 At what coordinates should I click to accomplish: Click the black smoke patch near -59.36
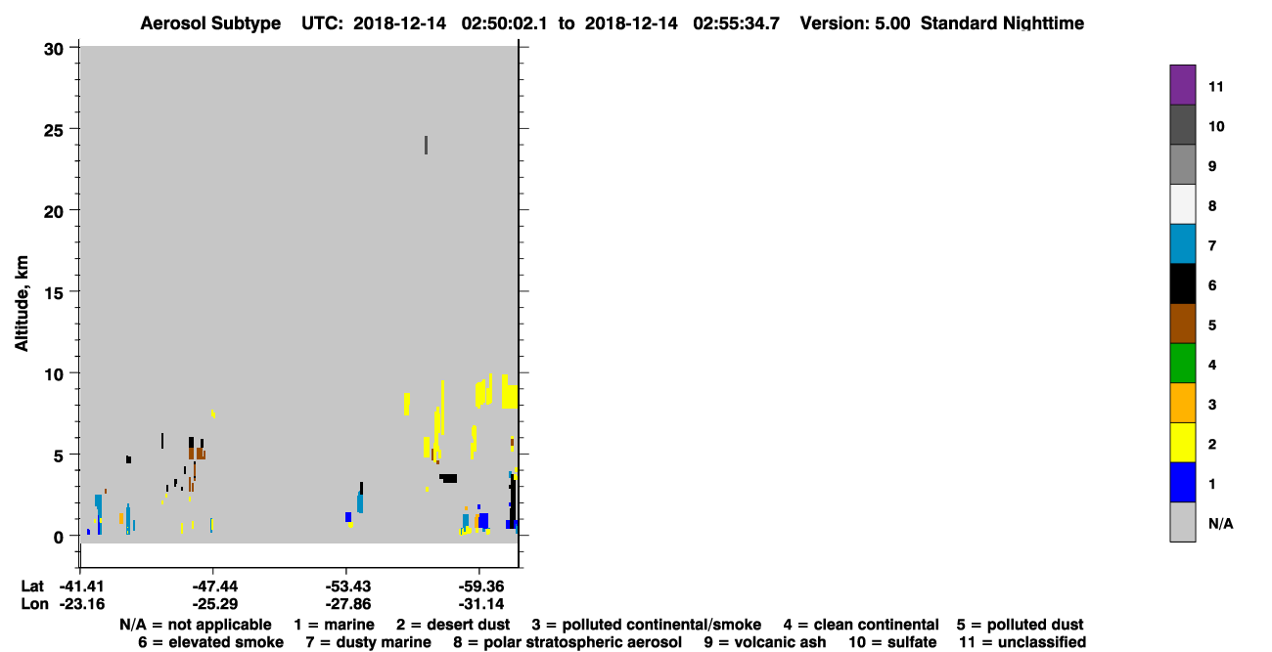(x=448, y=478)
